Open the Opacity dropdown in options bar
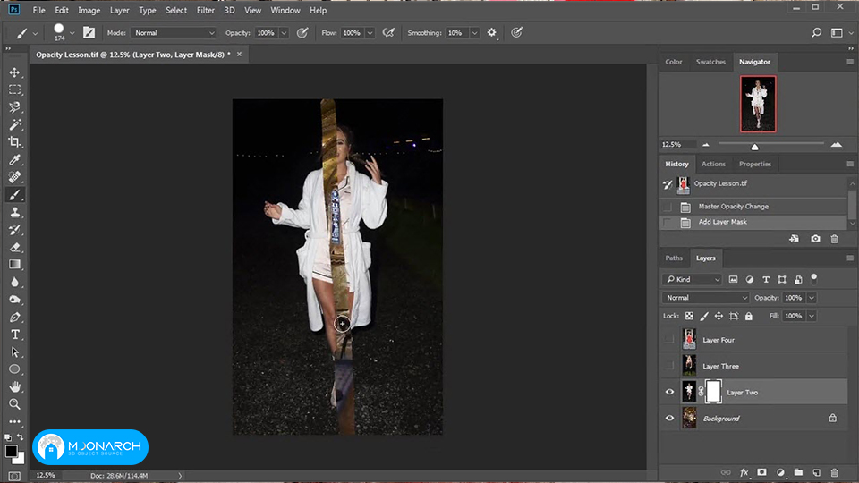This screenshot has height=483, width=859. 284,33
